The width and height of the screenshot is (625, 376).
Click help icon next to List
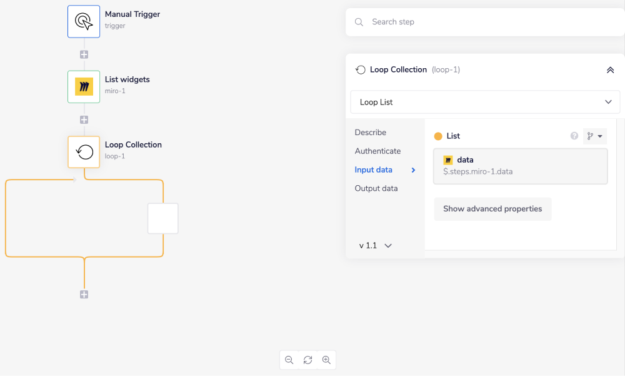tap(574, 136)
